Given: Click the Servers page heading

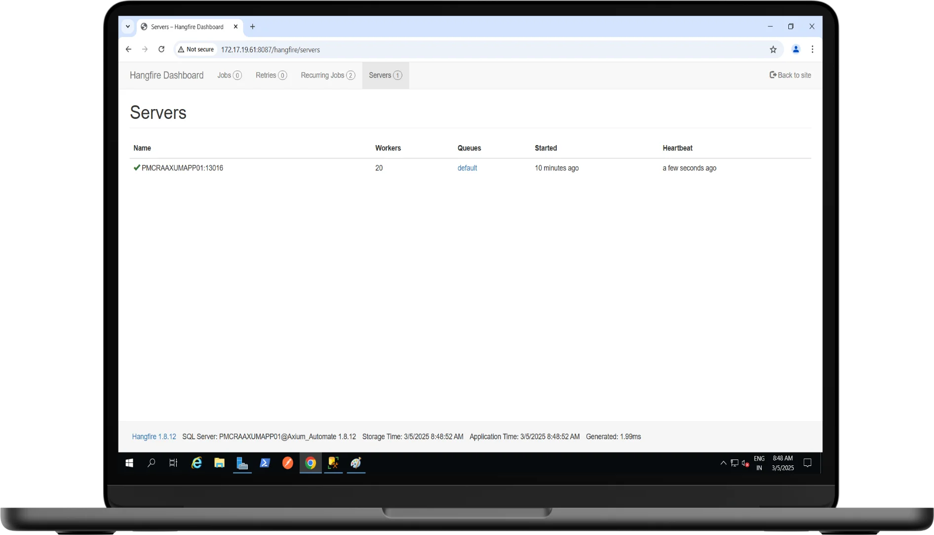Looking at the screenshot, I should (x=158, y=113).
